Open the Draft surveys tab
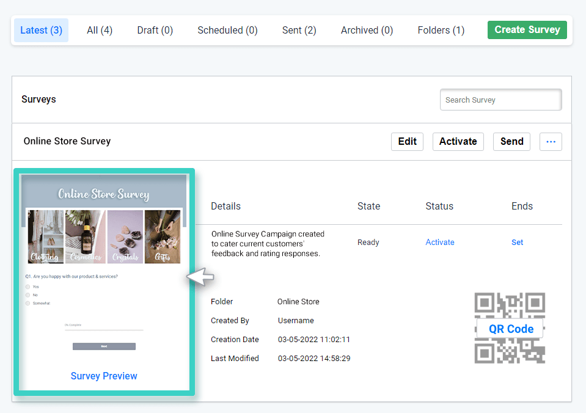The image size is (586, 413). (155, 30)
